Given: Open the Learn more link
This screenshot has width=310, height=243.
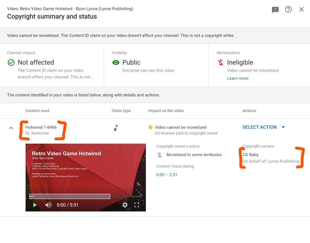Looking at the screenshot, I should point(238,78).
